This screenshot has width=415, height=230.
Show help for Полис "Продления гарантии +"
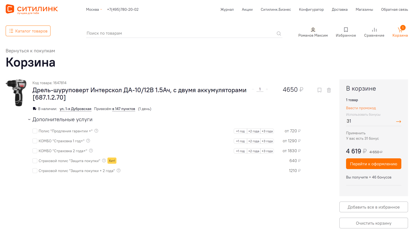click(96, 131)
